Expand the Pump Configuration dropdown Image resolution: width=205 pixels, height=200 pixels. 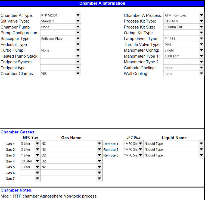pyautogui.click(x=78, y=33)
